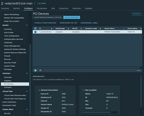Click the host icon beside redacted03.iron.man

tap(2, 4)
